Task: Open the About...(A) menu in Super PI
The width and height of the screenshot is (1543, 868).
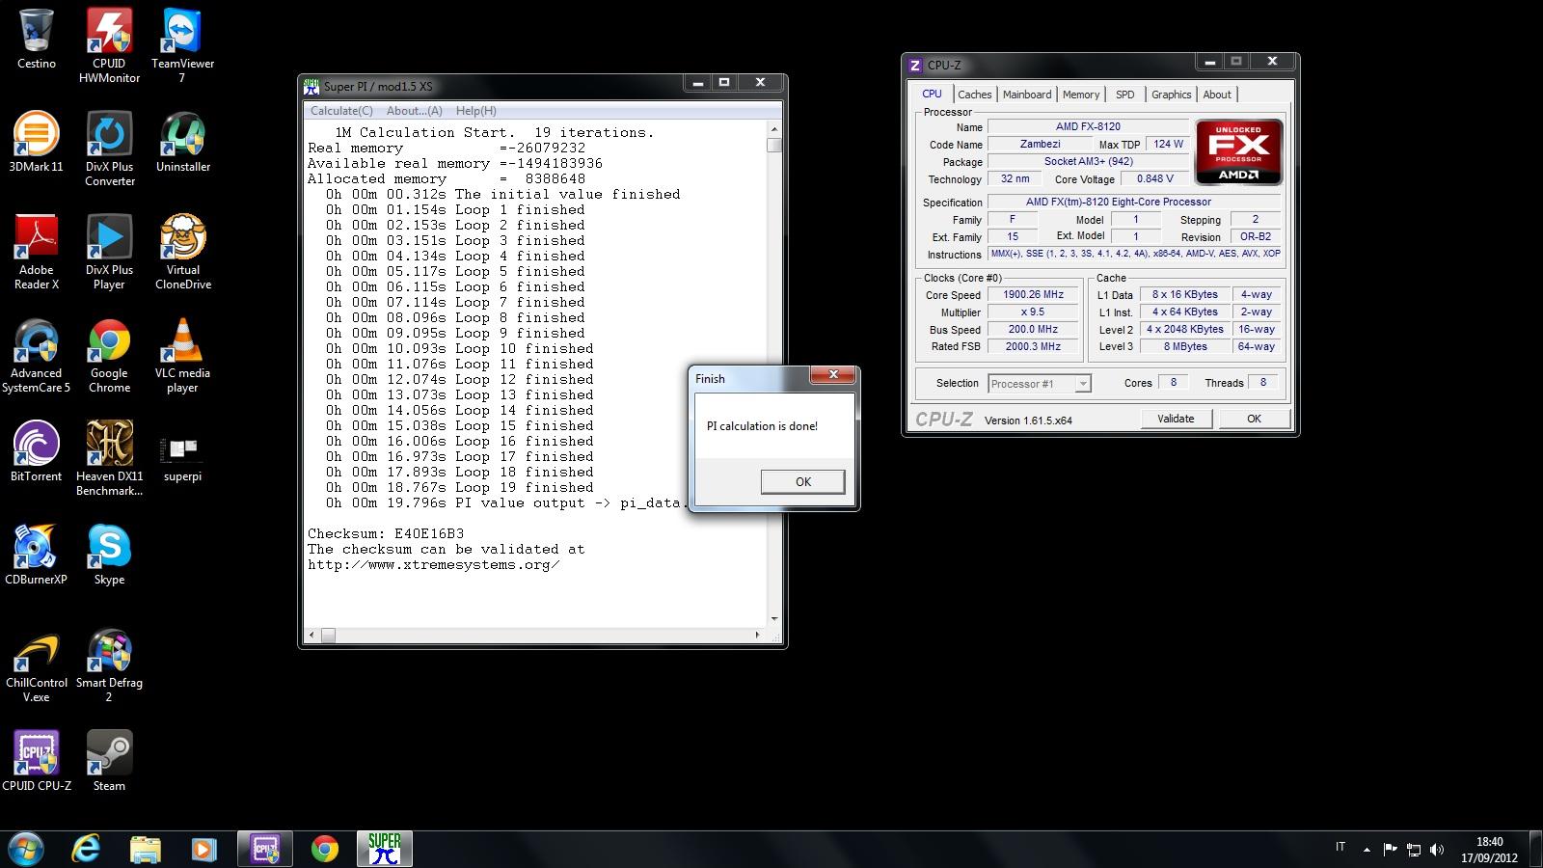Action: pos(414,111)
